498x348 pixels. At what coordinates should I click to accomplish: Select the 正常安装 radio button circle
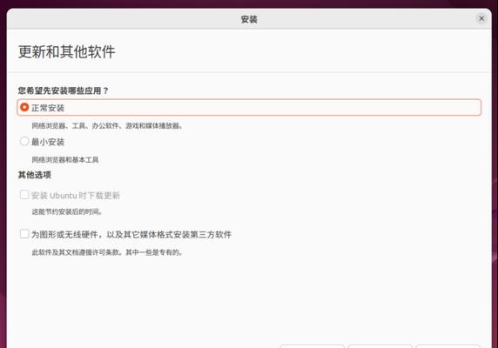[x=24, y=107]
